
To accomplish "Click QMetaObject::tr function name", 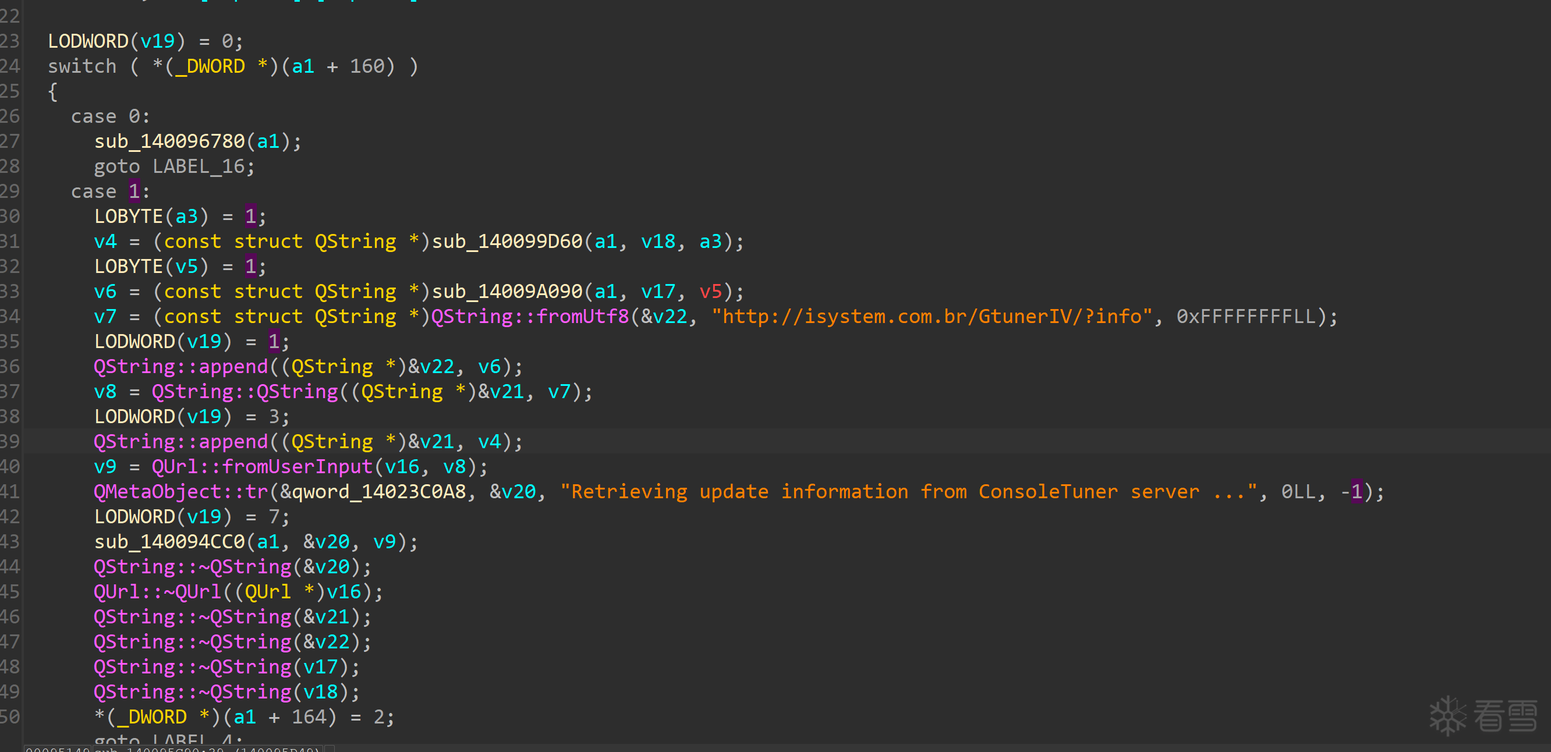I will click(x=180, y=492).
